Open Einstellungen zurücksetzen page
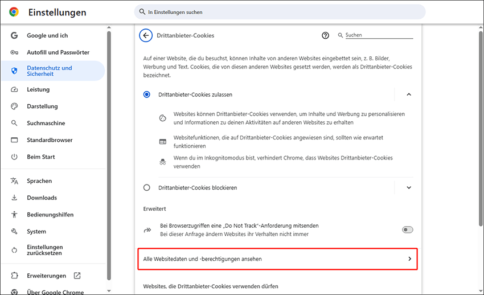Viewport: 484px width, 295px height. tap(45, 250)
